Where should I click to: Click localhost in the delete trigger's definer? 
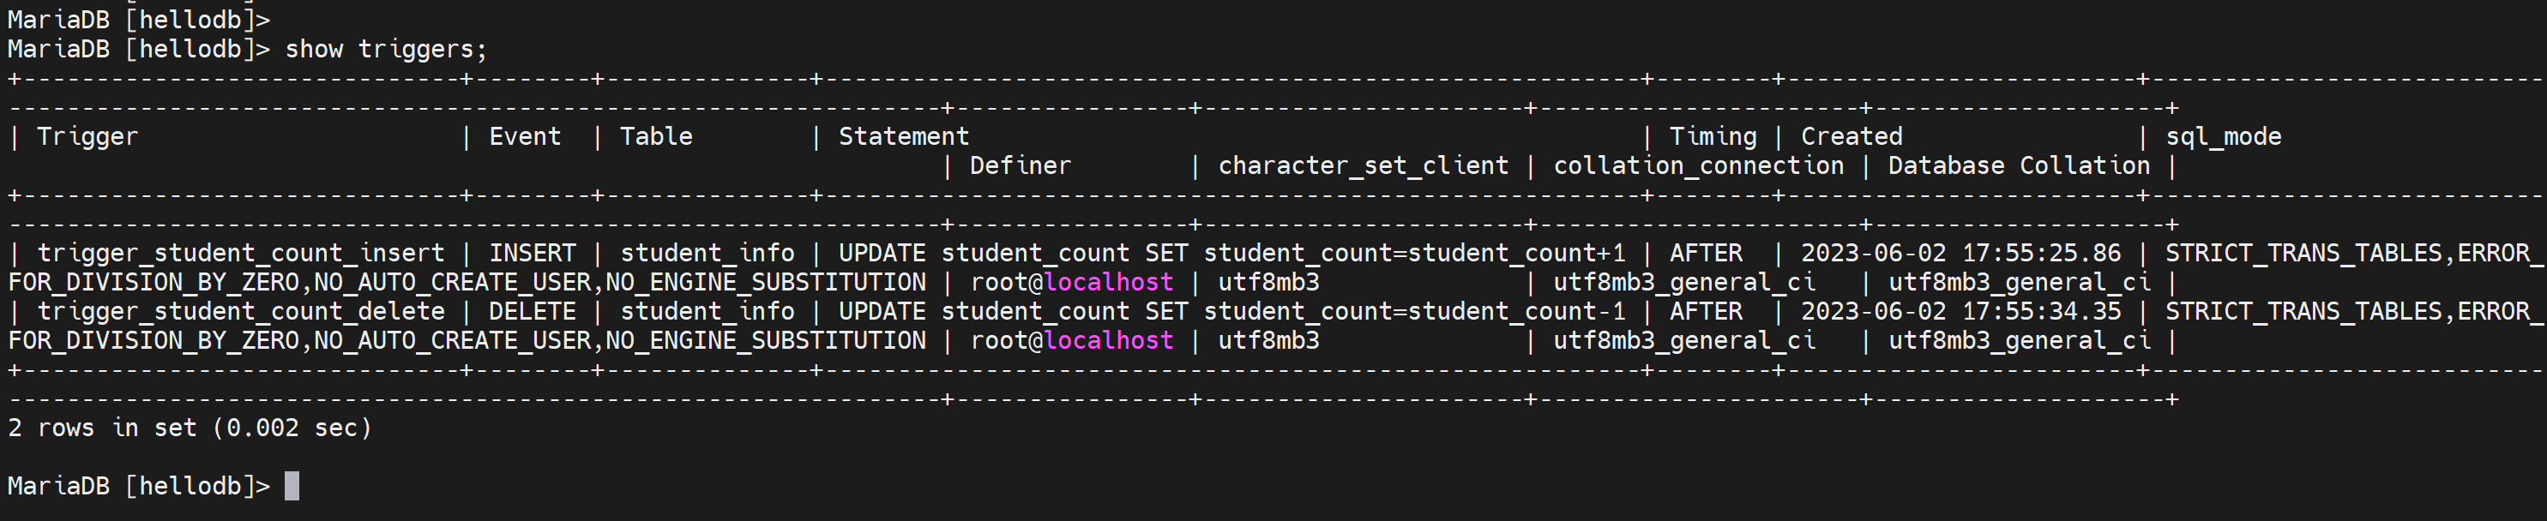[1108, 341]
